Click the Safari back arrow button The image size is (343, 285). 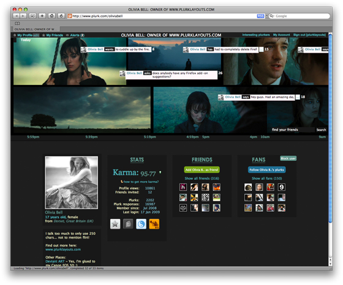[17, 16]
